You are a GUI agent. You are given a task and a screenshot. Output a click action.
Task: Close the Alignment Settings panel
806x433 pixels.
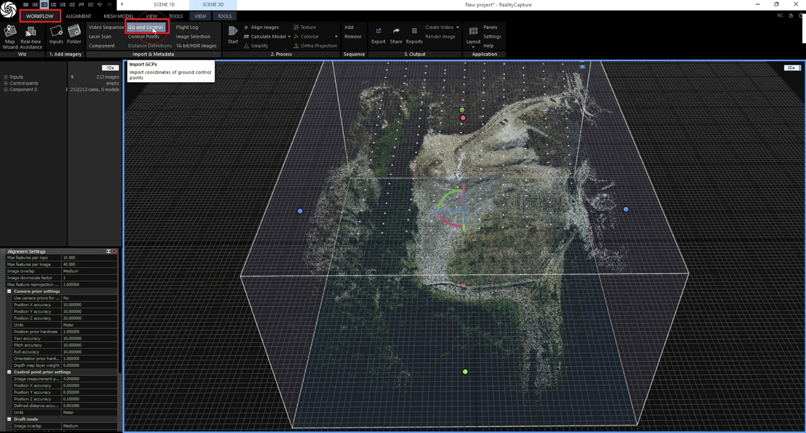pyautogui.click(x=114, y=251)
